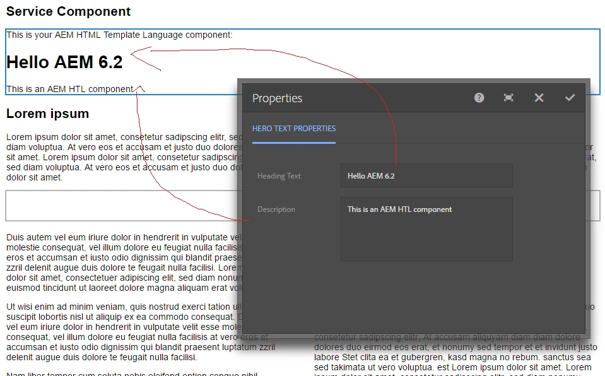This screenshot has width=605, height=376.
Task: Confirm changes with the checkmark icon
Action: pos(570,98)
